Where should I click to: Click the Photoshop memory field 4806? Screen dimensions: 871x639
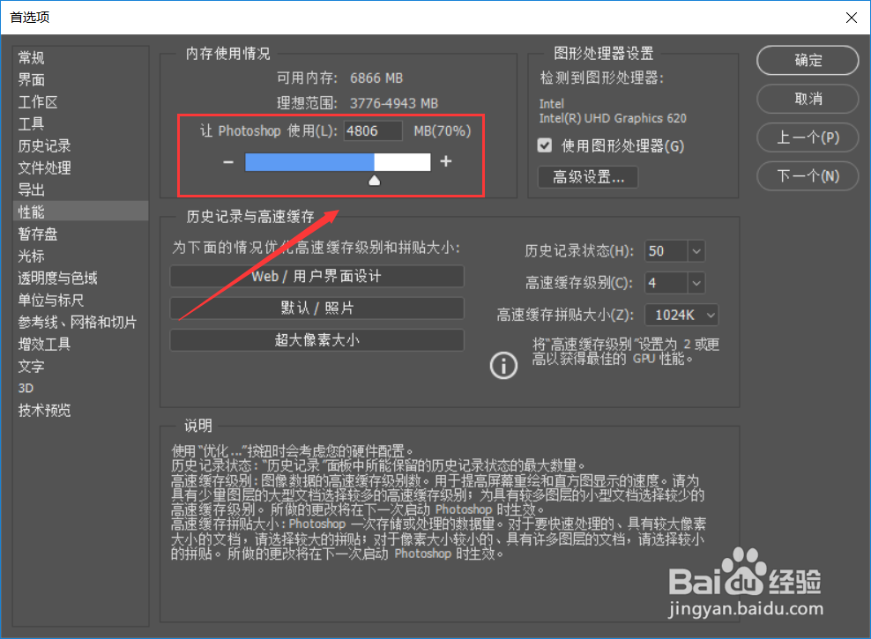(x=373, y=131)
